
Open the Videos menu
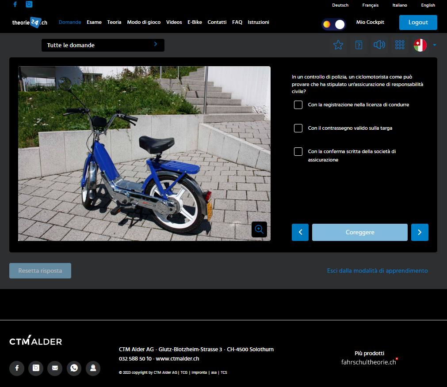(x=174, y=22)
